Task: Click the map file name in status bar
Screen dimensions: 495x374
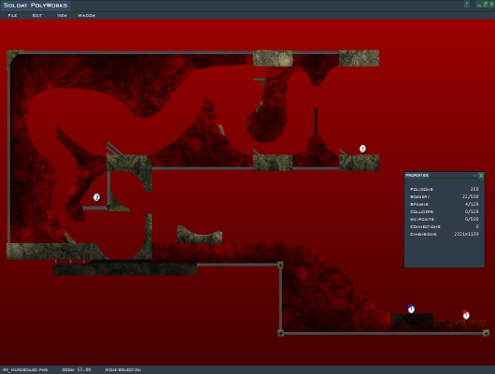Action: pyautogui.click(x=25, y=369)
